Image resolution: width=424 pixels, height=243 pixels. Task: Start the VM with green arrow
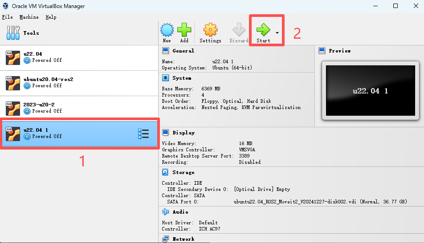click(263, 30)
